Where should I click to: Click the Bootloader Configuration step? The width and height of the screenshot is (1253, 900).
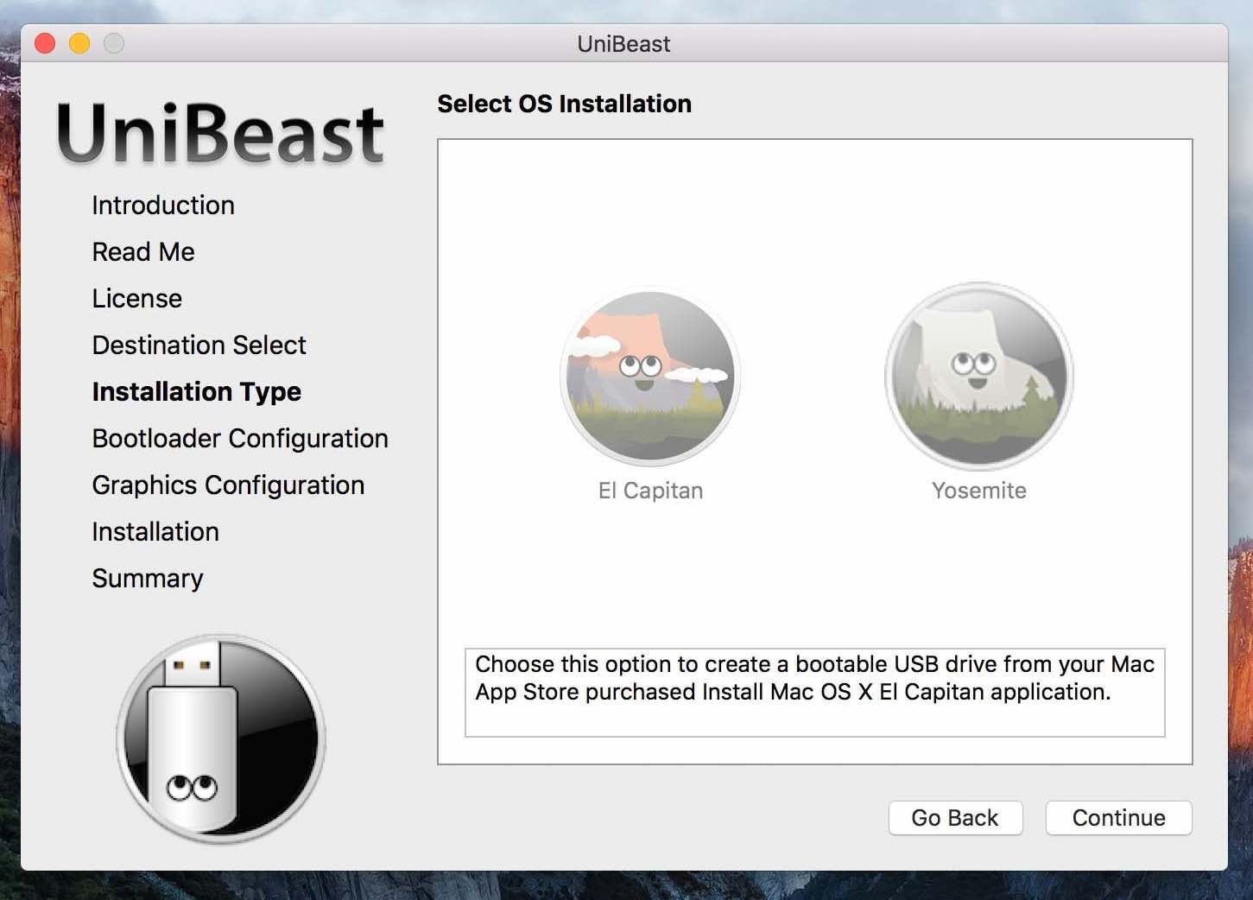(240, 439)
